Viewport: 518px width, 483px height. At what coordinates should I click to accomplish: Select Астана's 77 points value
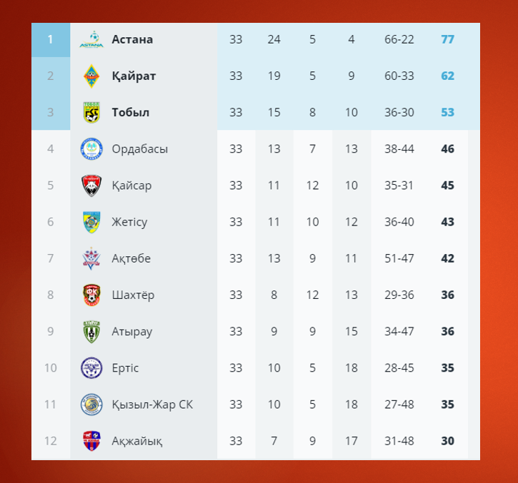pos(448,39)
